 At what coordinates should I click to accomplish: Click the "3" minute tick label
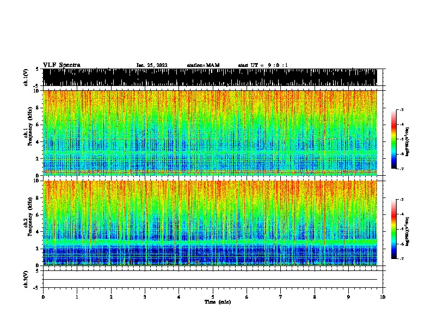coord(145,297)
